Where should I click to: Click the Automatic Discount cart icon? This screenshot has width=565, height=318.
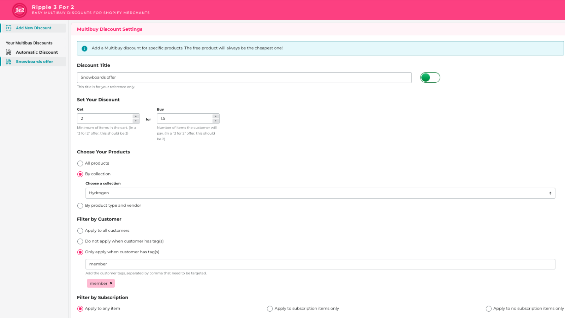click(x=9, y=52)
